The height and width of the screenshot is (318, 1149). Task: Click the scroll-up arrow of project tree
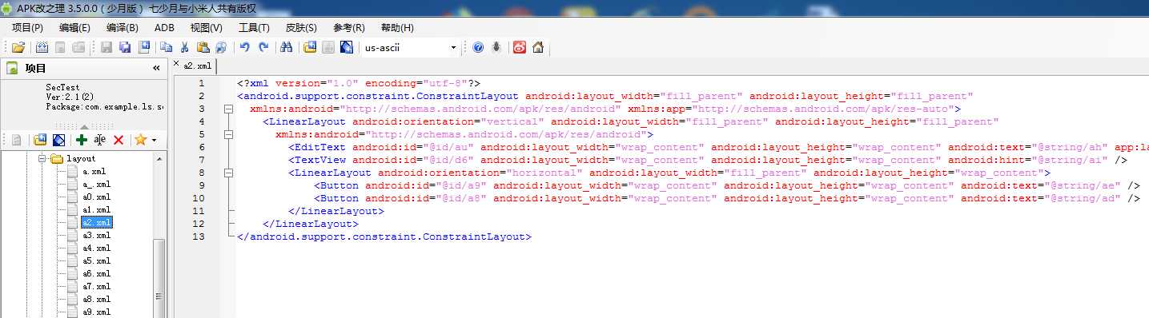[159, 159]
